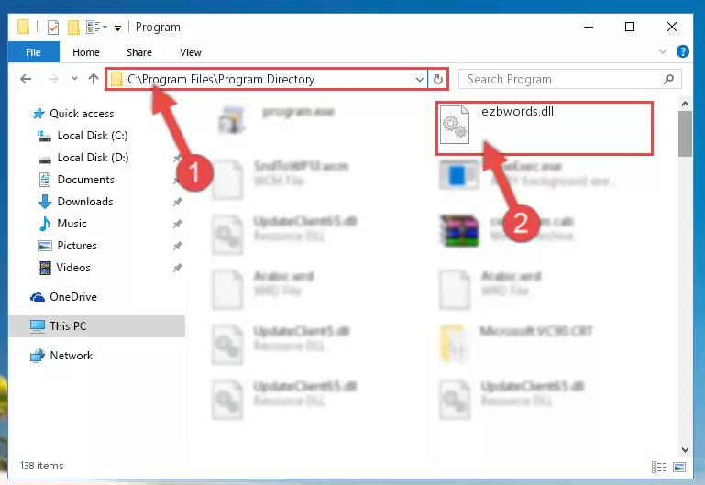Switch to large icons view layout
Screen dimensions: 705x485
click(x=679, y=467)
